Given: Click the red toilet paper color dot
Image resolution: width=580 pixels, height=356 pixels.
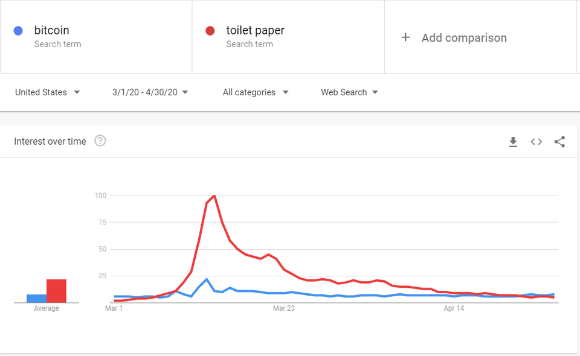Looking at the screenshot, I should (x=210, y=31).
